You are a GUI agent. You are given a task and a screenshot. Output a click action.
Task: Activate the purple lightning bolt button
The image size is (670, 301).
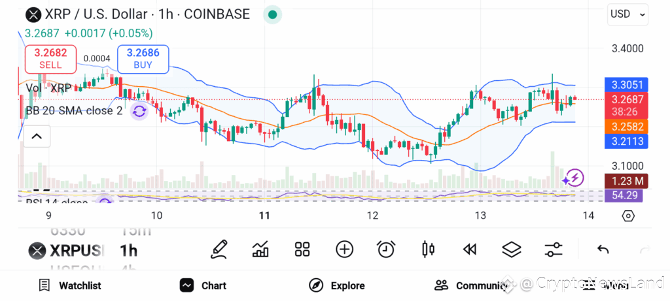point(573,178)
